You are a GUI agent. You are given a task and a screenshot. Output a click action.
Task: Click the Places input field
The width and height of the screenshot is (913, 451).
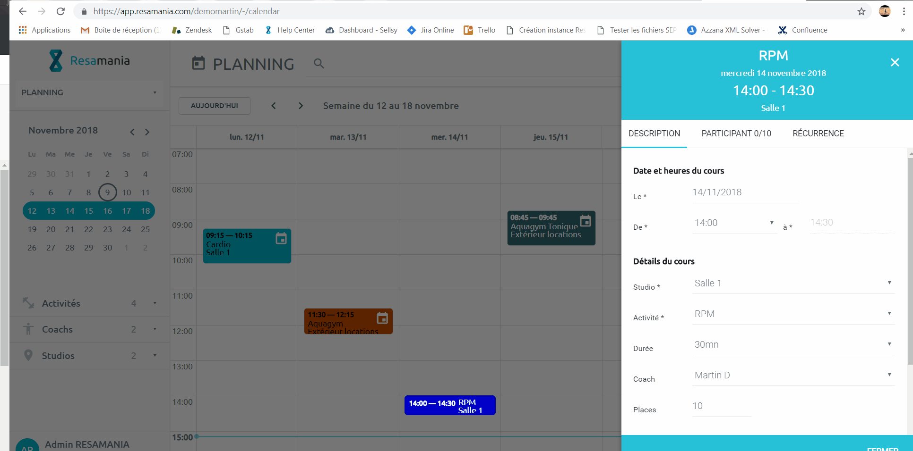[x=721, y=406]
